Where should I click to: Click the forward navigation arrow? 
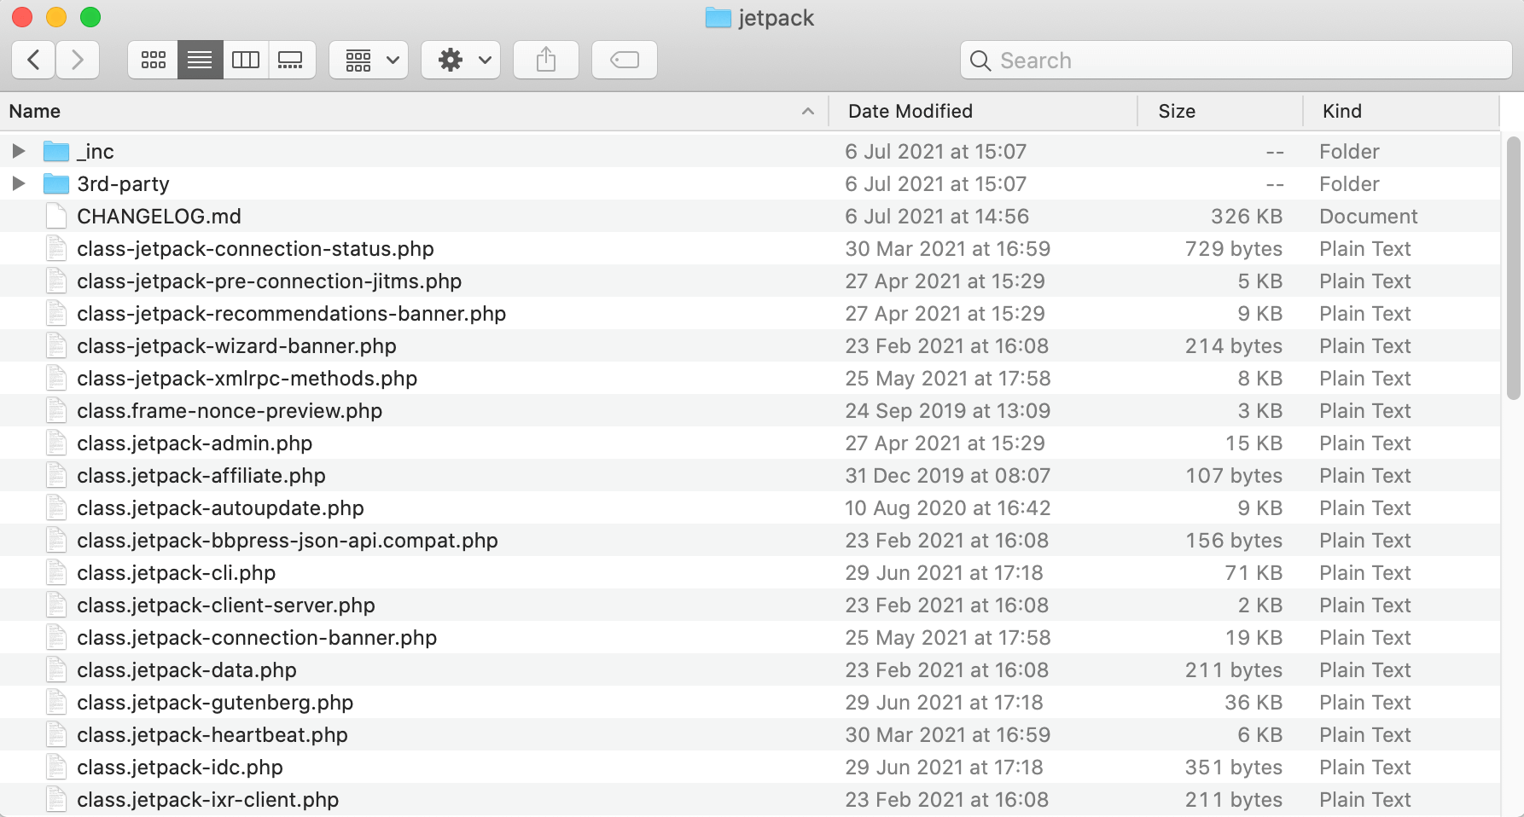point(78,60)
